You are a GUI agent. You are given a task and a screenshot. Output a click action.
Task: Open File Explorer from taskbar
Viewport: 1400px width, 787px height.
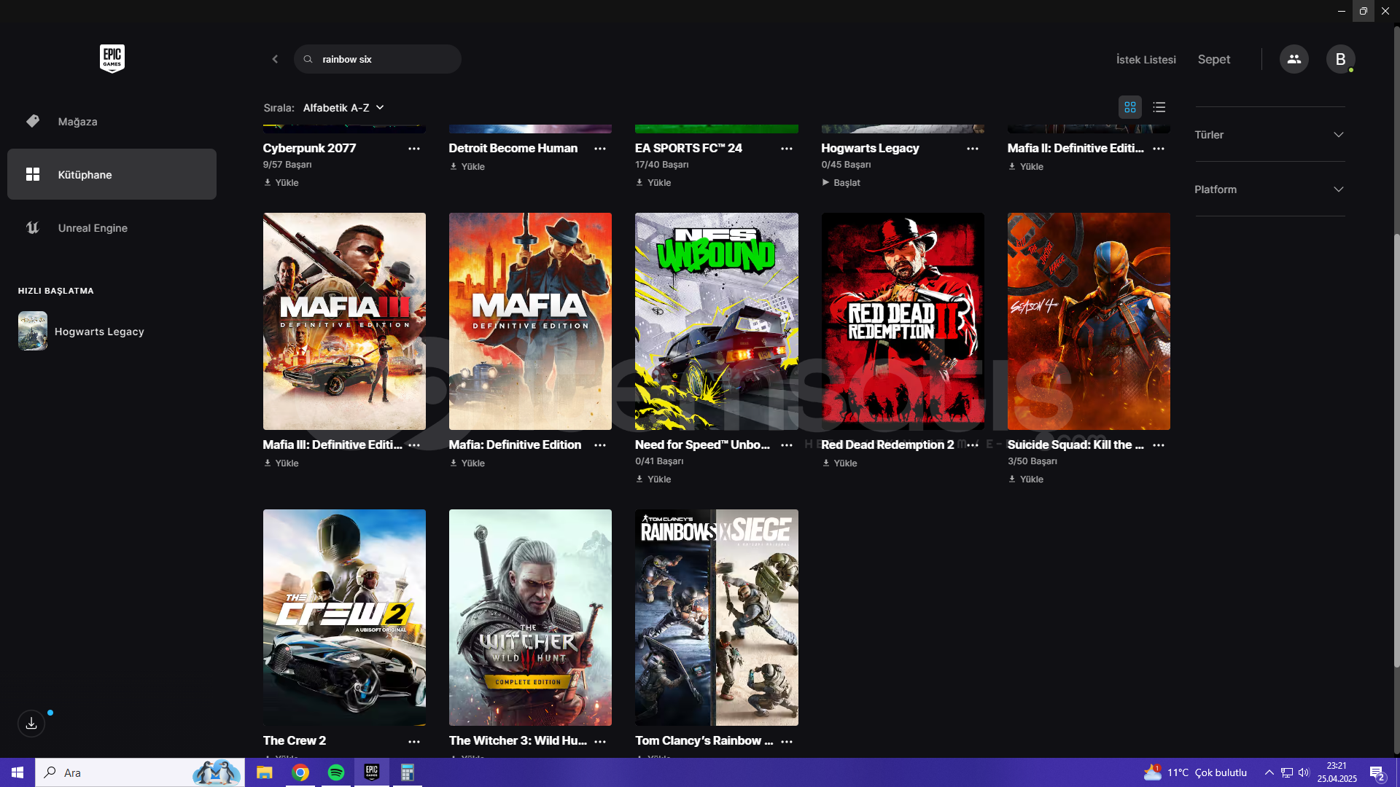click(x=264, y=772)
